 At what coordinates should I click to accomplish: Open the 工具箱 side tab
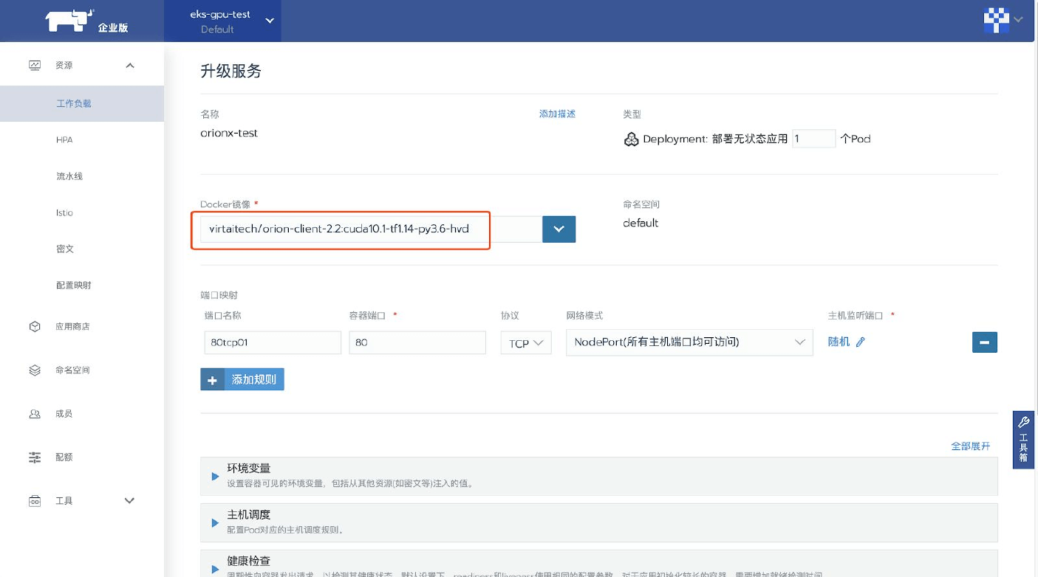point(1023,440)
